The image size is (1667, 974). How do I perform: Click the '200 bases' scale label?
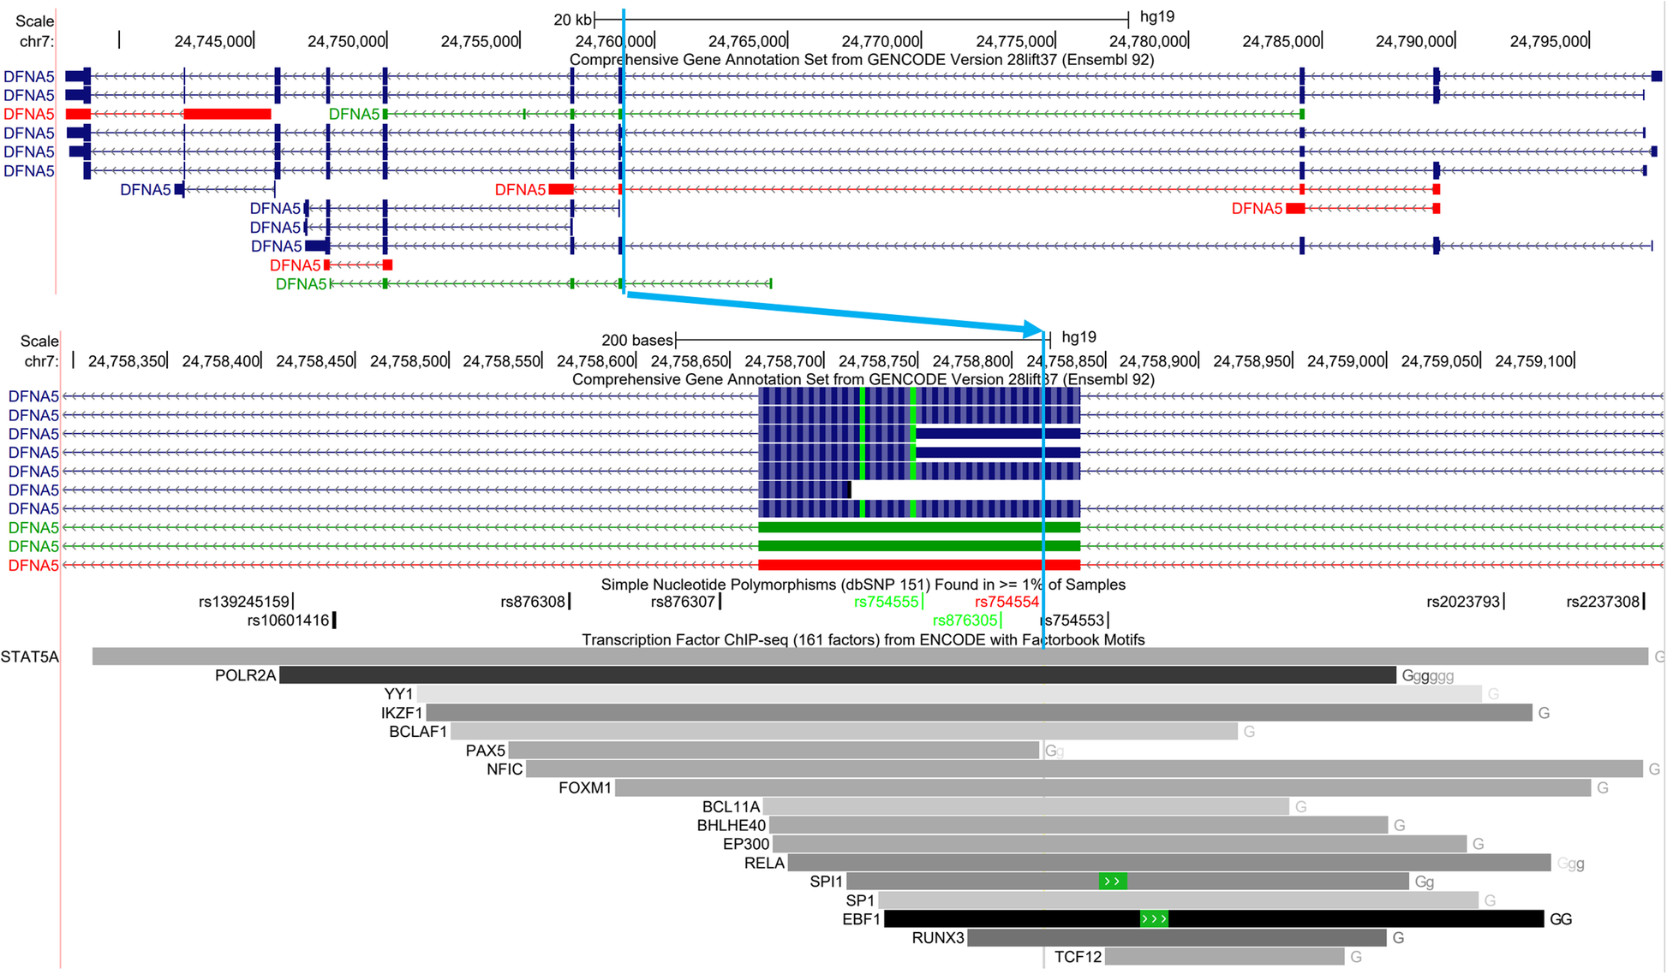[x=637, y=340]
